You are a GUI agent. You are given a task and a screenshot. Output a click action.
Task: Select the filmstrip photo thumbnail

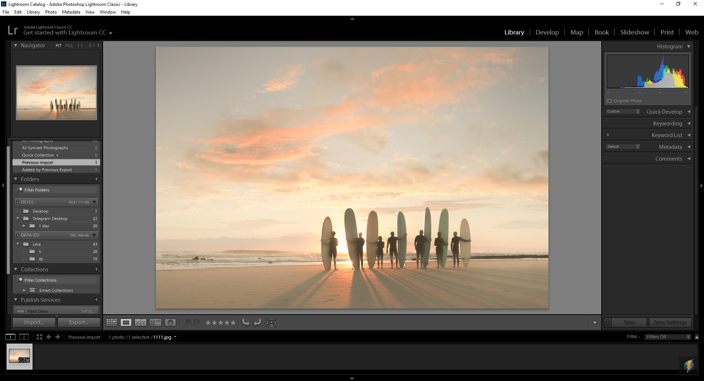[19, 356]
